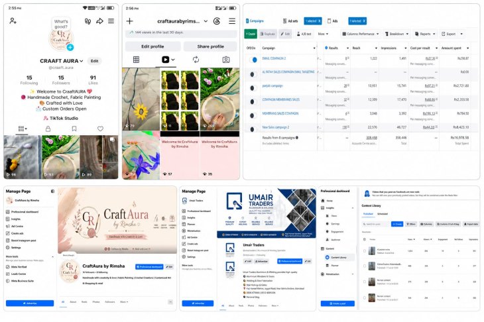Open the More dropdown in Ads Manager toolbar
This screenshot has height=322, width=484.
pos(323,34)
